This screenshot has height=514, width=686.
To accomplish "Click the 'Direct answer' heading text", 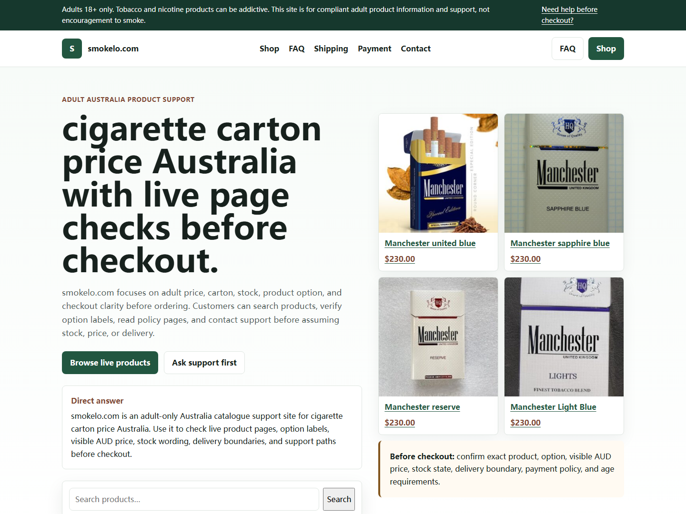I will (x=97, y=401).
